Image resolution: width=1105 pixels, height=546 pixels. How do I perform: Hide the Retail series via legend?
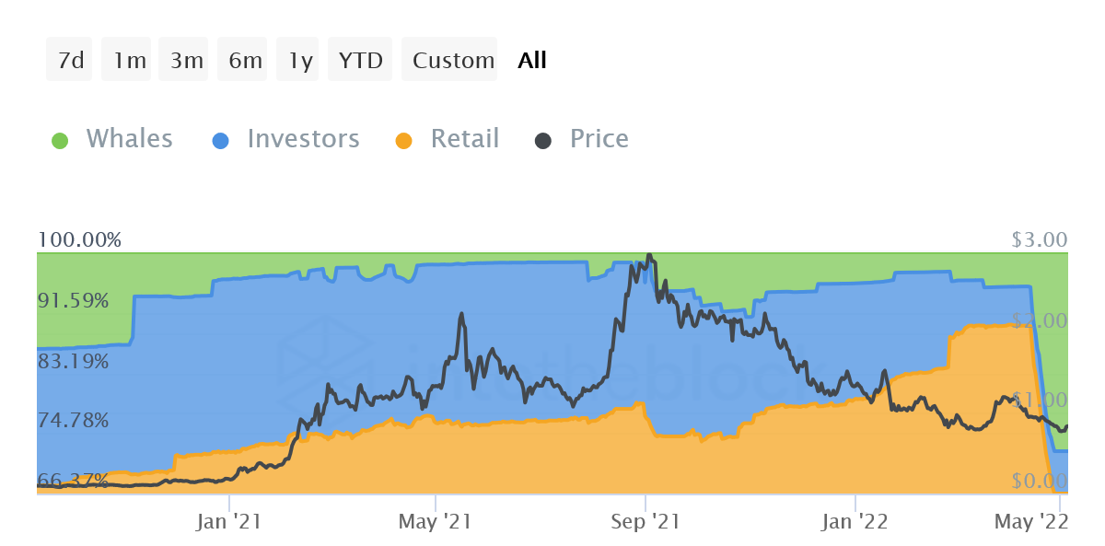click(x=465, y=139)
